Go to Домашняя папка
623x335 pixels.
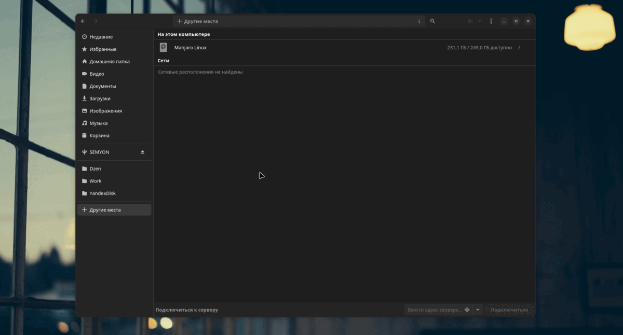[110, 61]
